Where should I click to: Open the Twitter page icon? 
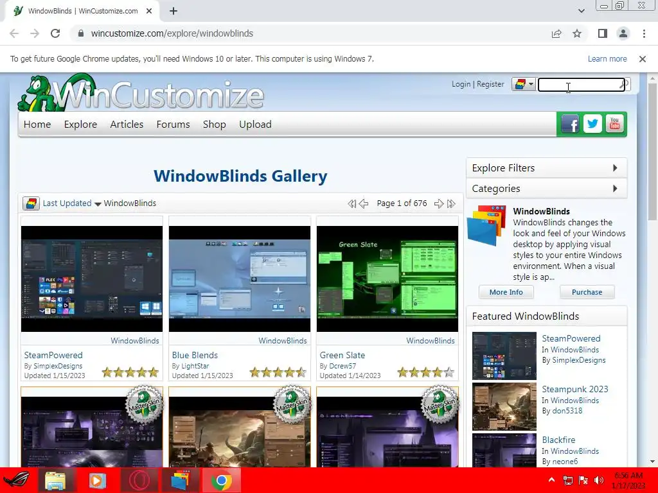click(592, 124)
